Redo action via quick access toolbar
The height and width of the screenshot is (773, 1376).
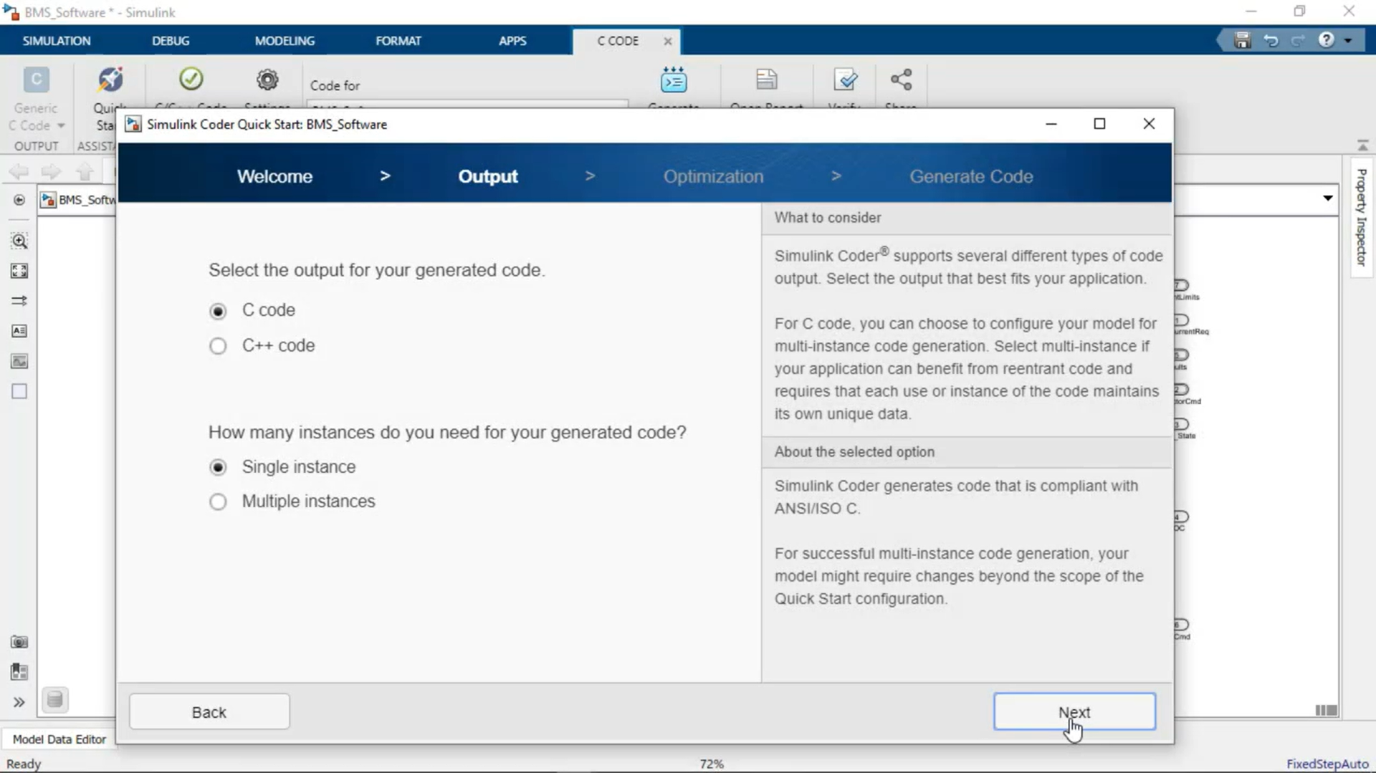1298,41
